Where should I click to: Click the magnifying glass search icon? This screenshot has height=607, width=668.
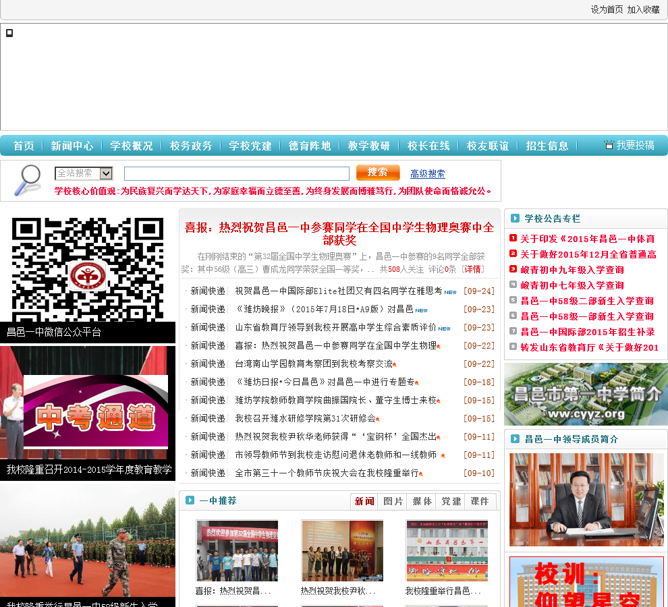[x=27, y=180]
